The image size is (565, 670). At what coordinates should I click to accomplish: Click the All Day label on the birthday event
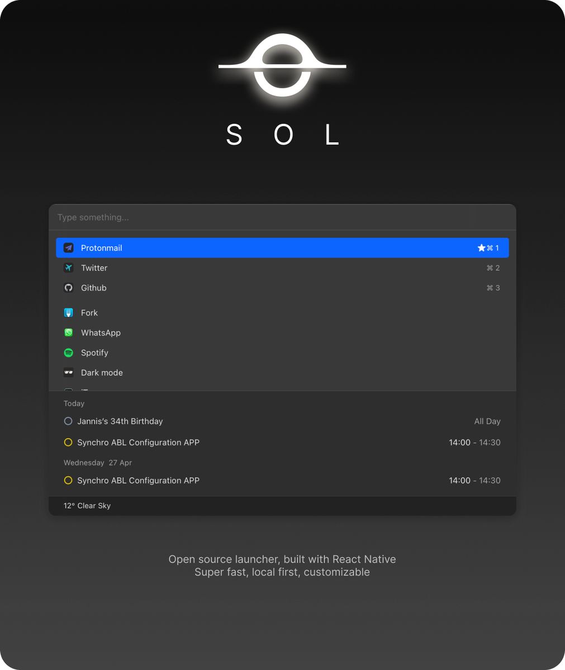point(487,421)
